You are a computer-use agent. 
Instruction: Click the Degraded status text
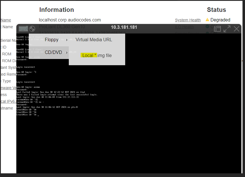pos(220,20)
